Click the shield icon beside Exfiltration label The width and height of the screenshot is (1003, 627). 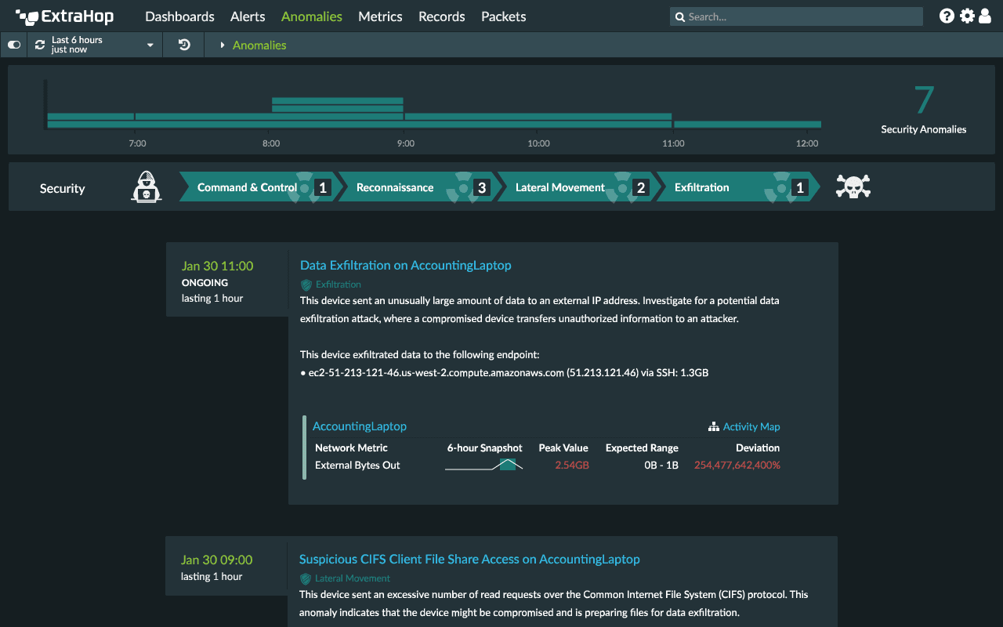306,285
